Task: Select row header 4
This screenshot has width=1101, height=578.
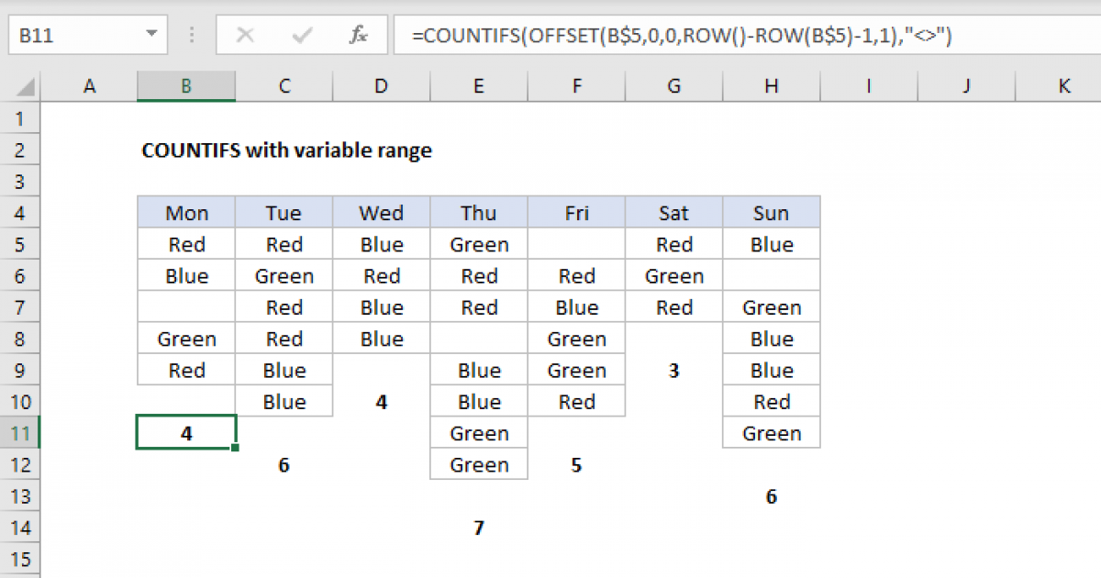Action: 22,212
